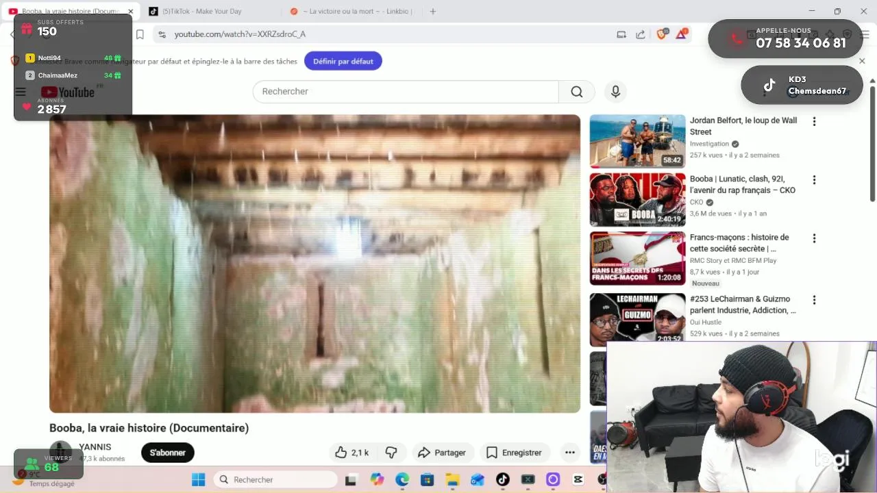877x493 pixels.
Task: Open Francs-maçons documentary thumbnail
Action: (x=637, y=258)
